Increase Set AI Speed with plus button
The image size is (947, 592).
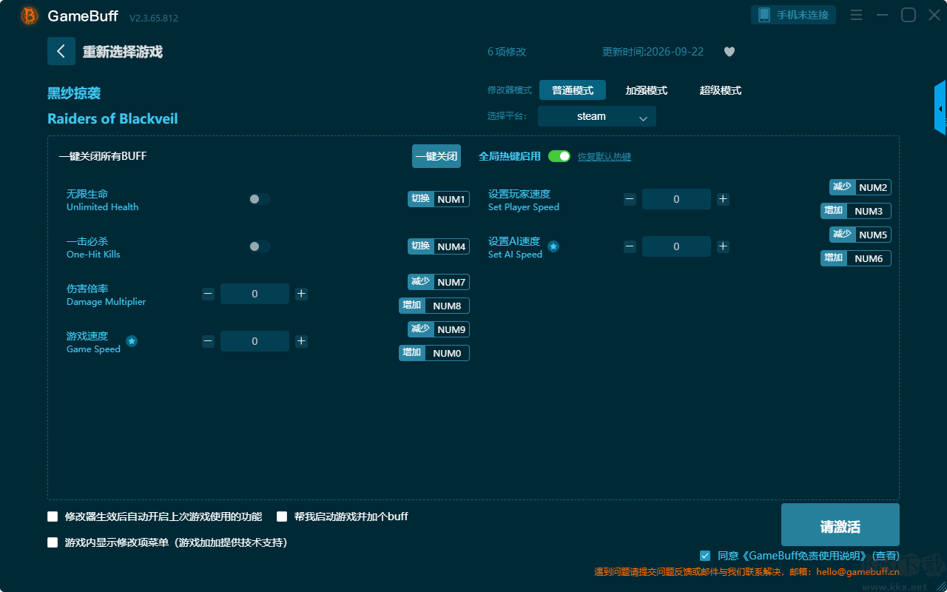(x=723, y=246)
